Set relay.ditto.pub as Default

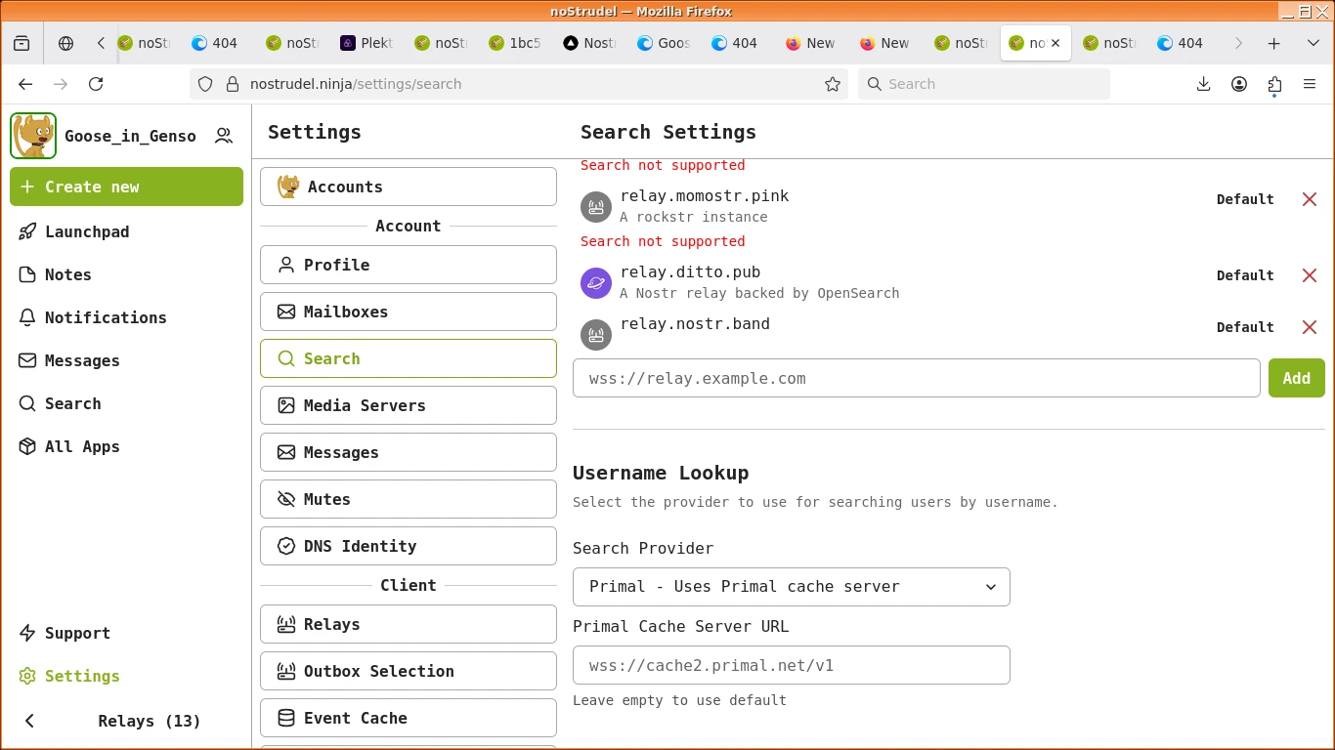pyautogui.click(x=1245, y=275)
